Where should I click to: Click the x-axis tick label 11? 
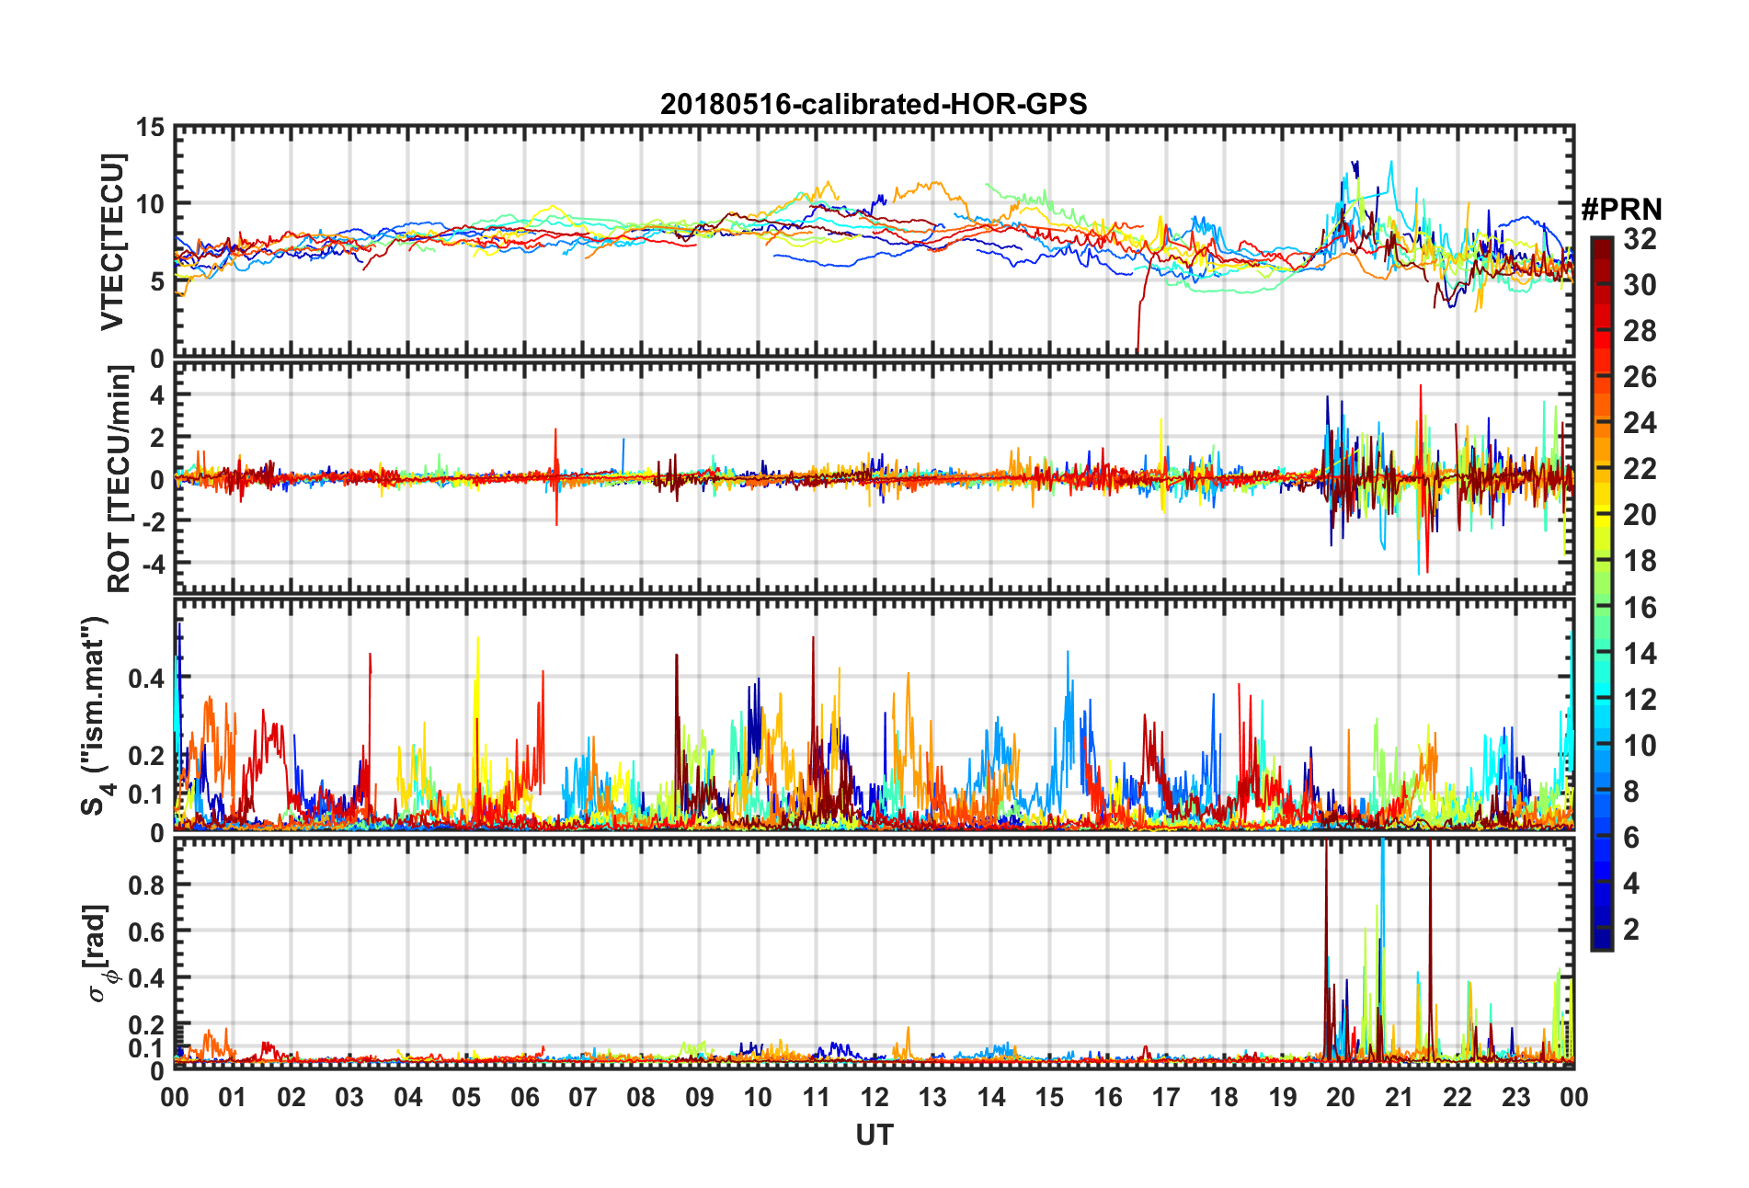(x=817, y=1097)
